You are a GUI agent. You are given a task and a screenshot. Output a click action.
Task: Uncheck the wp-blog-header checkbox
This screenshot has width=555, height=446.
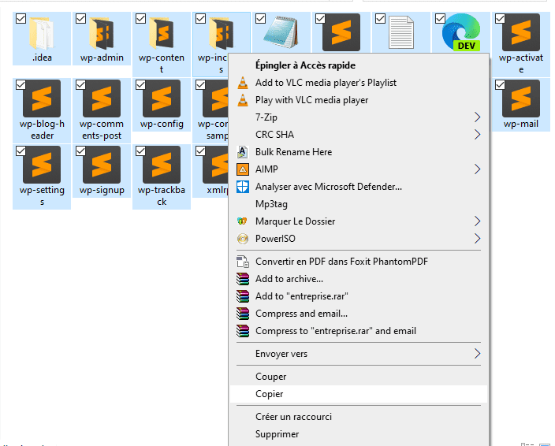(x=20, y=85)
